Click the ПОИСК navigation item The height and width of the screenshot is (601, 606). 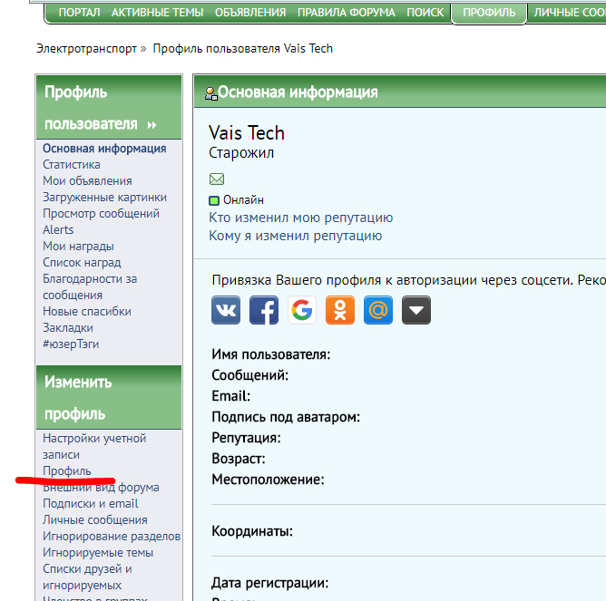(425, 13)
